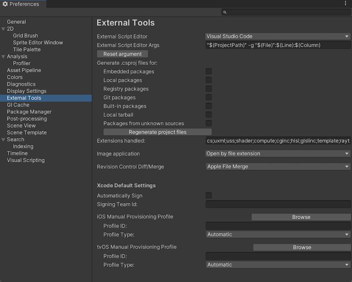Open the External Script Editor dropdown
This screenshot has width=352, height=282.
pos(277,36)
